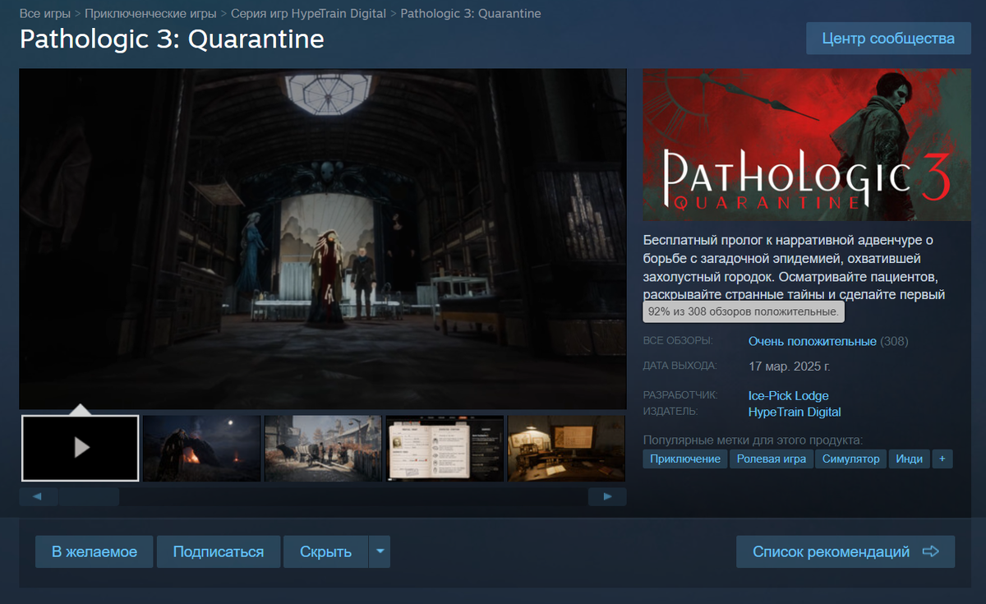986x604 pixels.
Task: Click the thumbnail strip left arrow
Action: (x=38, y=496)
